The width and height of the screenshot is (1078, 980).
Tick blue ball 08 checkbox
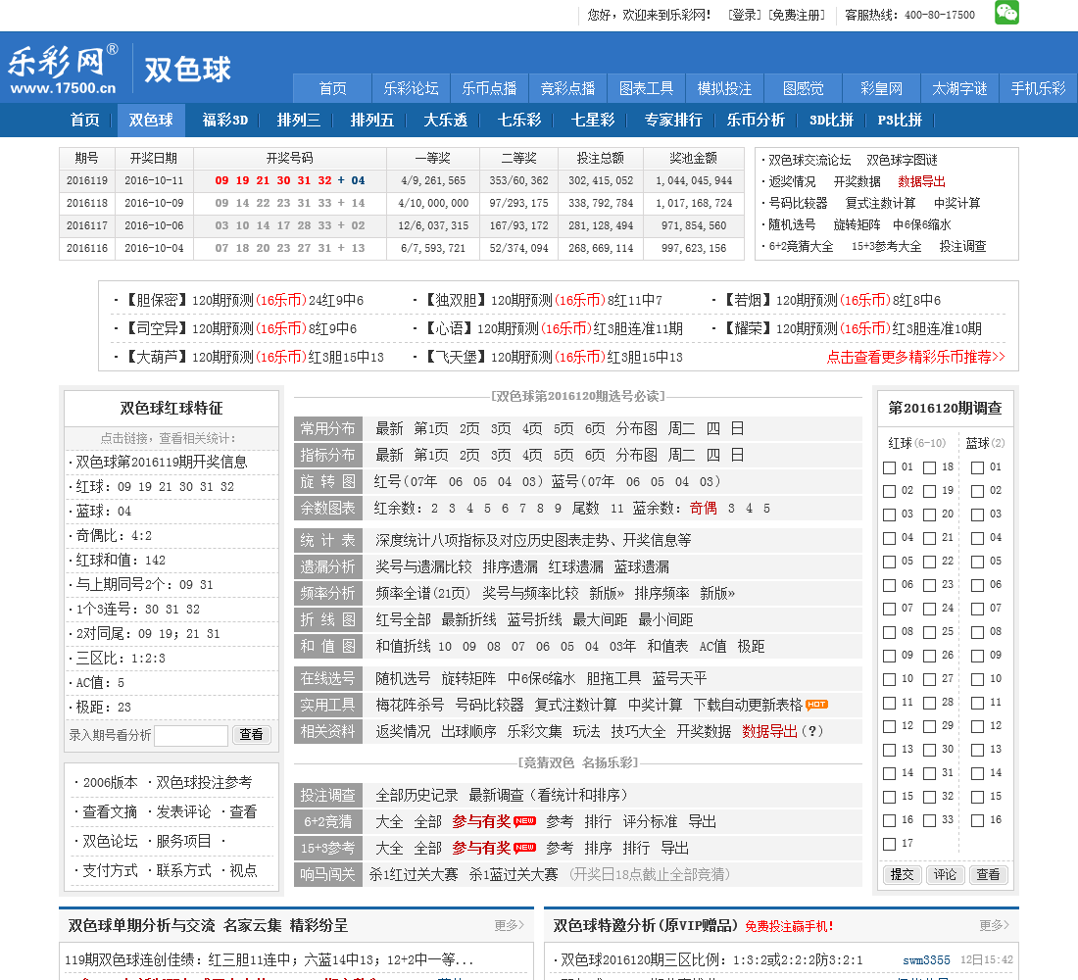click(977, 632)
